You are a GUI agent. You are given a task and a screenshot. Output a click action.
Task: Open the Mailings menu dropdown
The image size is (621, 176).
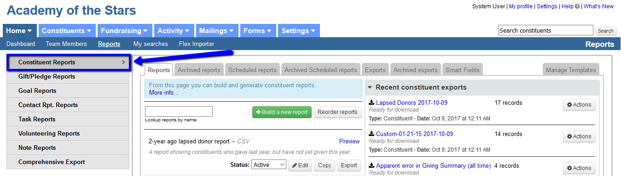[217, 31]
